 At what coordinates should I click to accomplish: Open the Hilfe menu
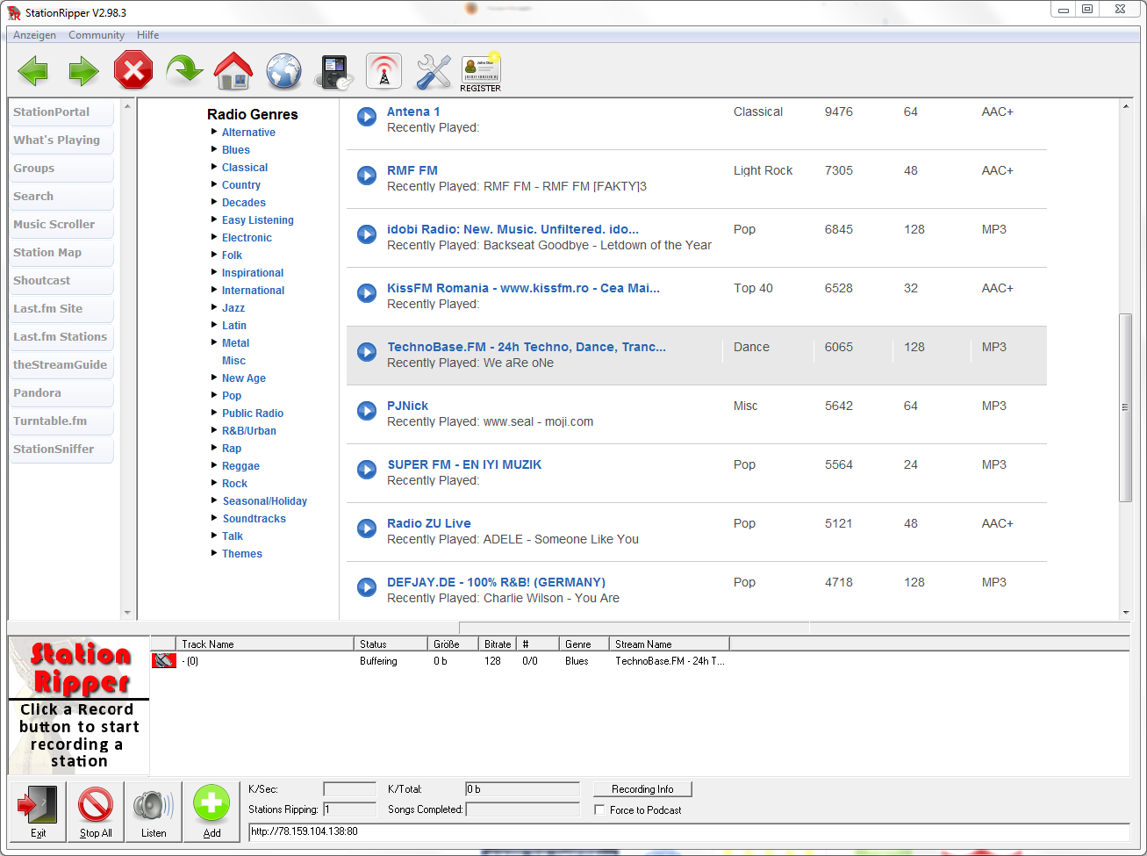(x=147, y=35)
